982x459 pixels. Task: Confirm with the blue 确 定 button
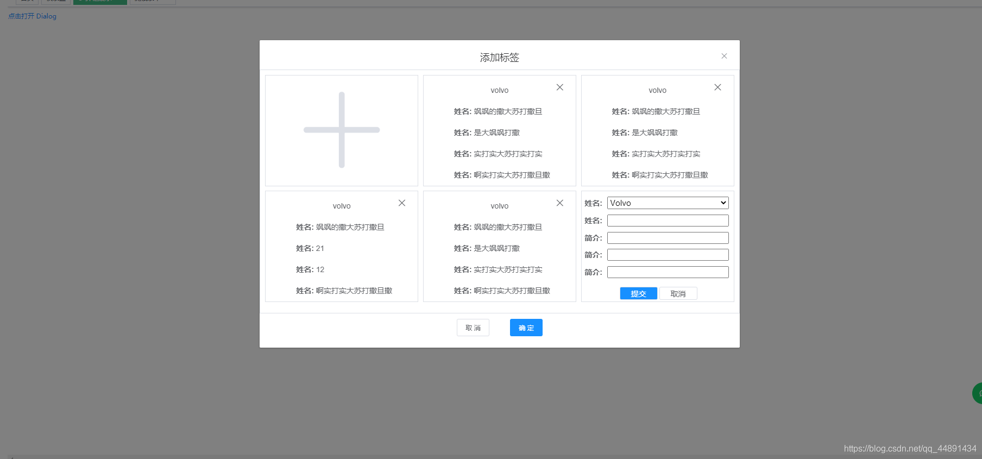point(526,328)
